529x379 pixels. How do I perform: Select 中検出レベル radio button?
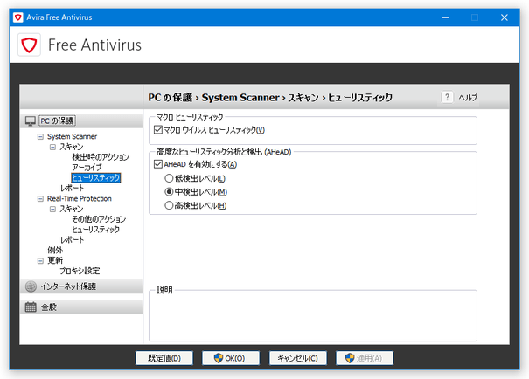(169, 192)
